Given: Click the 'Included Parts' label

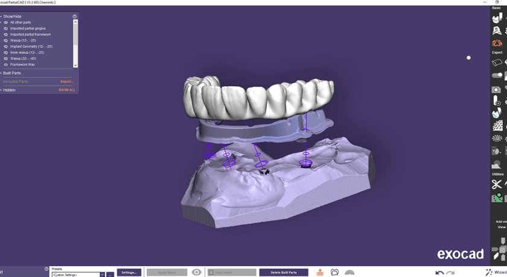Looking at the screenshot, I should 16,81.
